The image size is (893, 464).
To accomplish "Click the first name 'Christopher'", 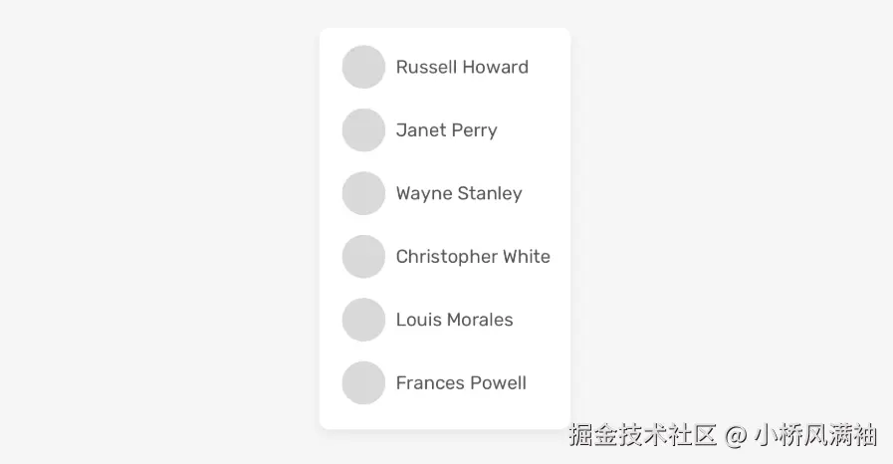I will (446, 257).
